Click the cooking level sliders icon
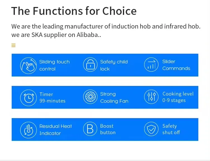Image resolution: width=210 pixels, height=161 pixels. pos(151,97)
